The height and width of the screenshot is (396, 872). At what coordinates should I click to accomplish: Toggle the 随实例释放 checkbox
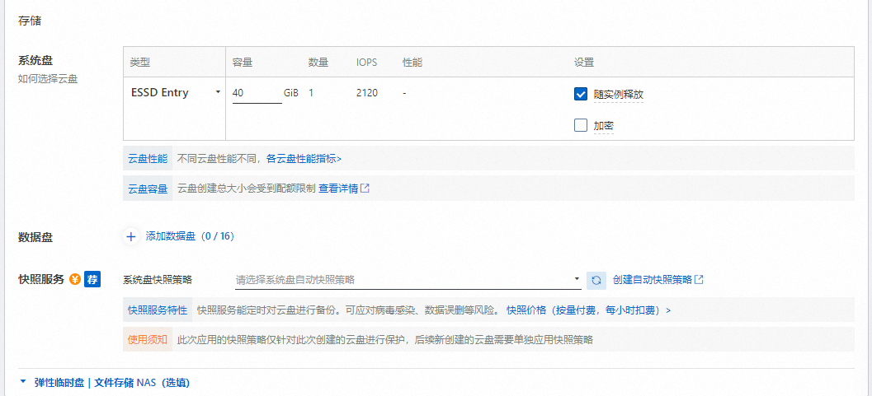[581, 94]
